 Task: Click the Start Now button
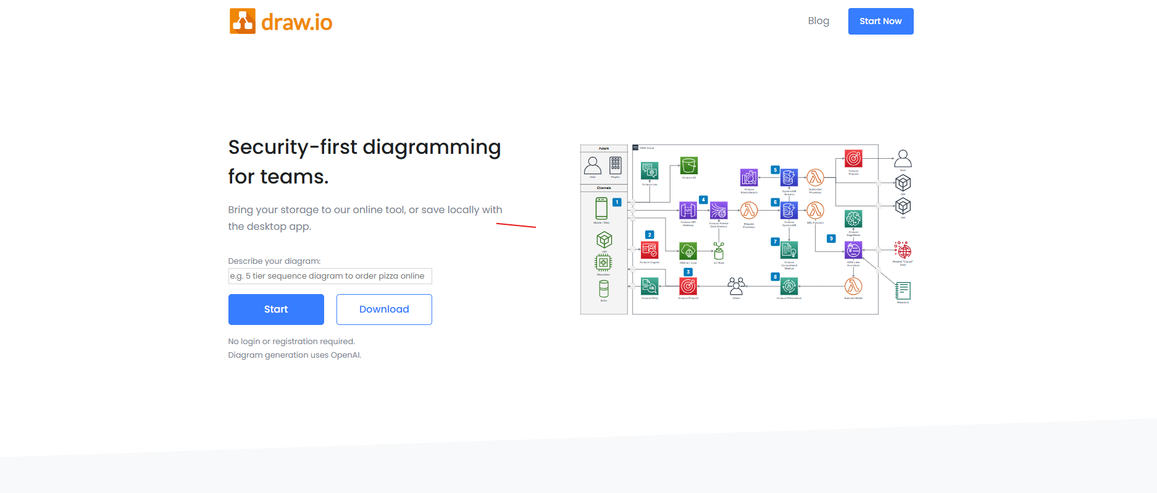(880, 21)
